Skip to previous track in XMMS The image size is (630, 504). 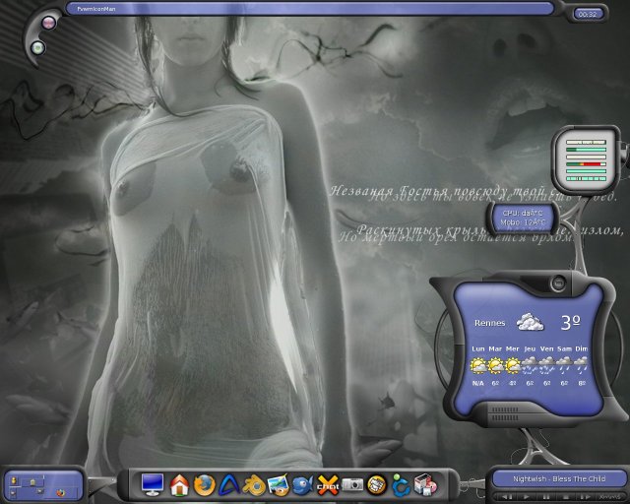point(507,497)
